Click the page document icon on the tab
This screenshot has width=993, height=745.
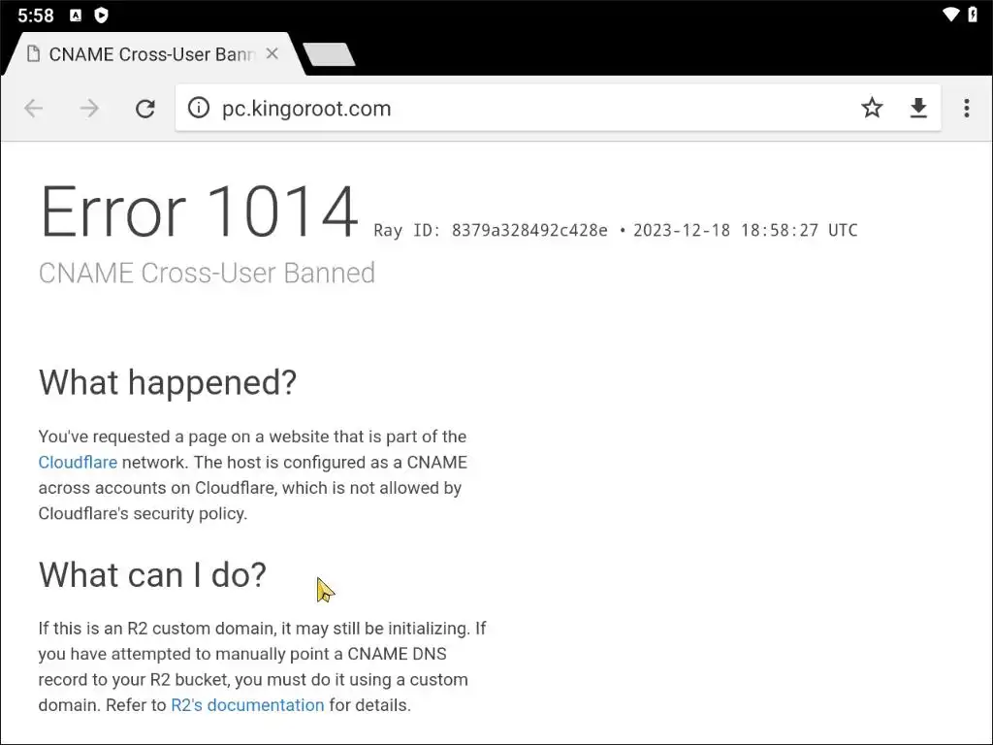(34, 54)
